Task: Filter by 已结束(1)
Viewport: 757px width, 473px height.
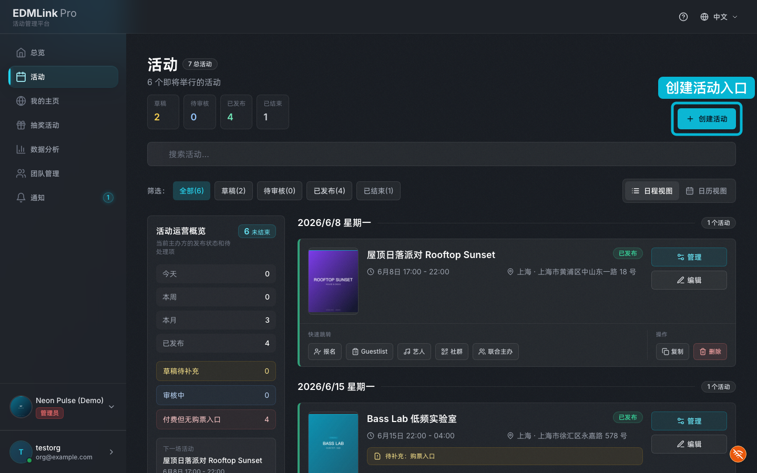Action: point(378,191)
